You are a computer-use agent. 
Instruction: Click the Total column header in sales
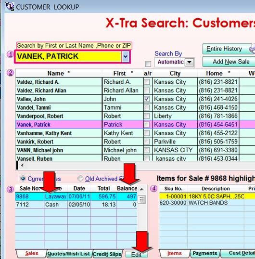tap(103, 188)
